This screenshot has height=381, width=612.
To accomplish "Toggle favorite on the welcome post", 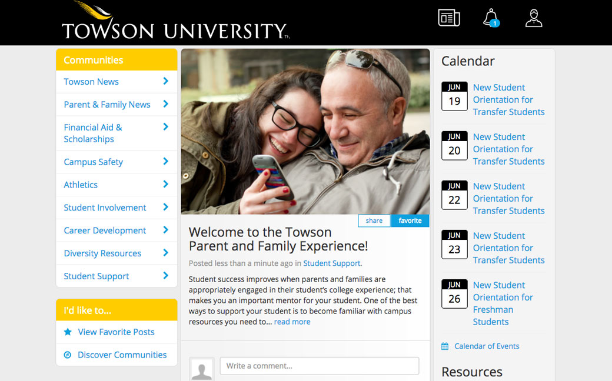I will tap(410, 220).
